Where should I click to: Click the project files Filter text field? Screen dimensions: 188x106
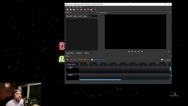tap(93, 16)
